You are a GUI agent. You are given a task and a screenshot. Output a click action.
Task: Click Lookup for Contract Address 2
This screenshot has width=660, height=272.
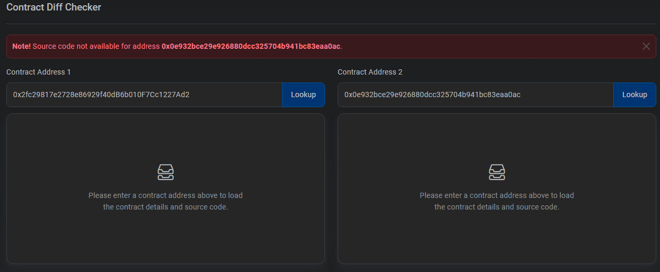635,95
